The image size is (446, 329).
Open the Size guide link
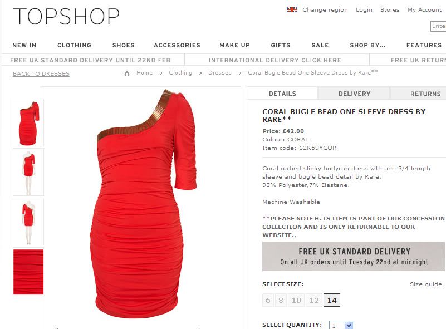(x=425, y=284)
